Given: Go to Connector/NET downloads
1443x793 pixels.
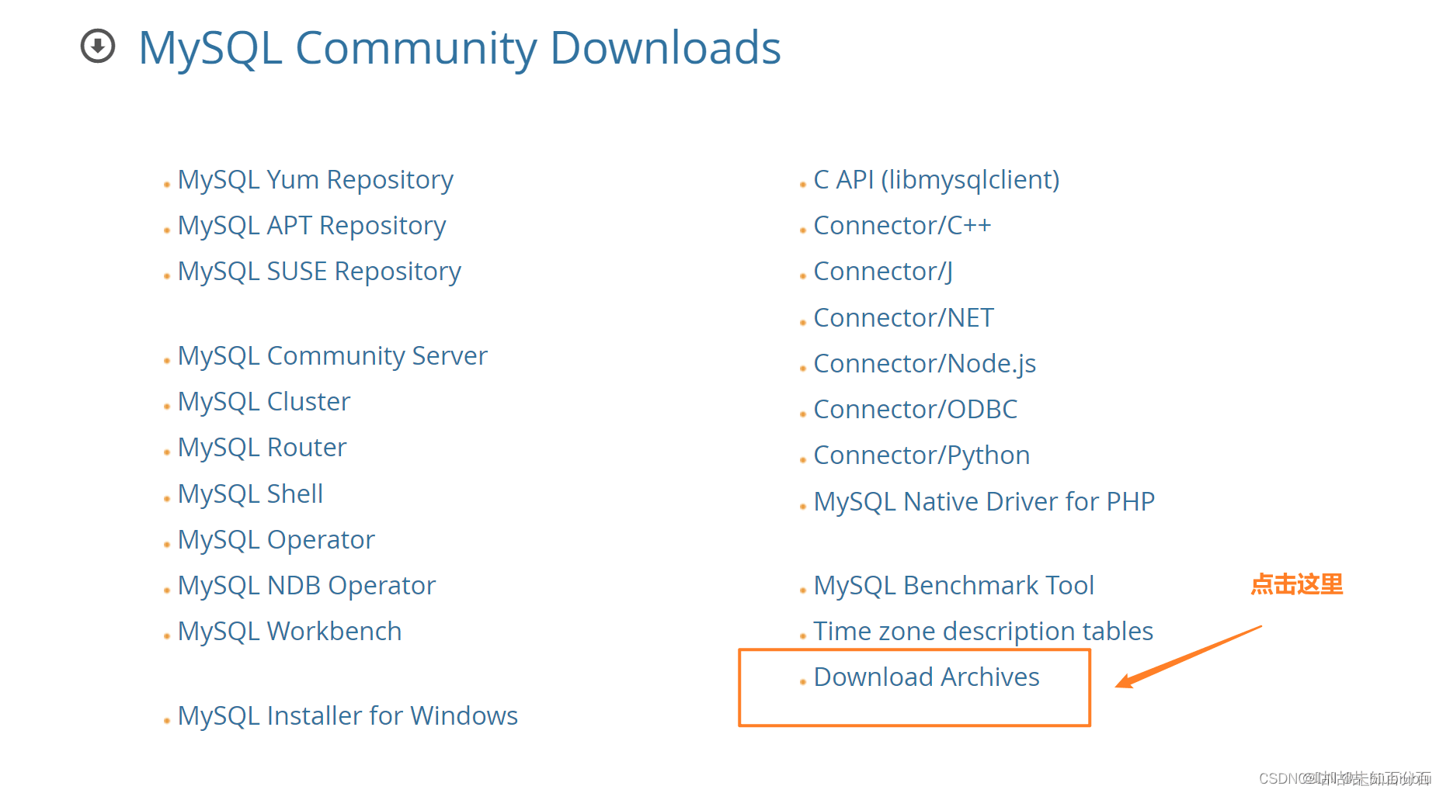Looking at the screenshot, I should [904, 318].
